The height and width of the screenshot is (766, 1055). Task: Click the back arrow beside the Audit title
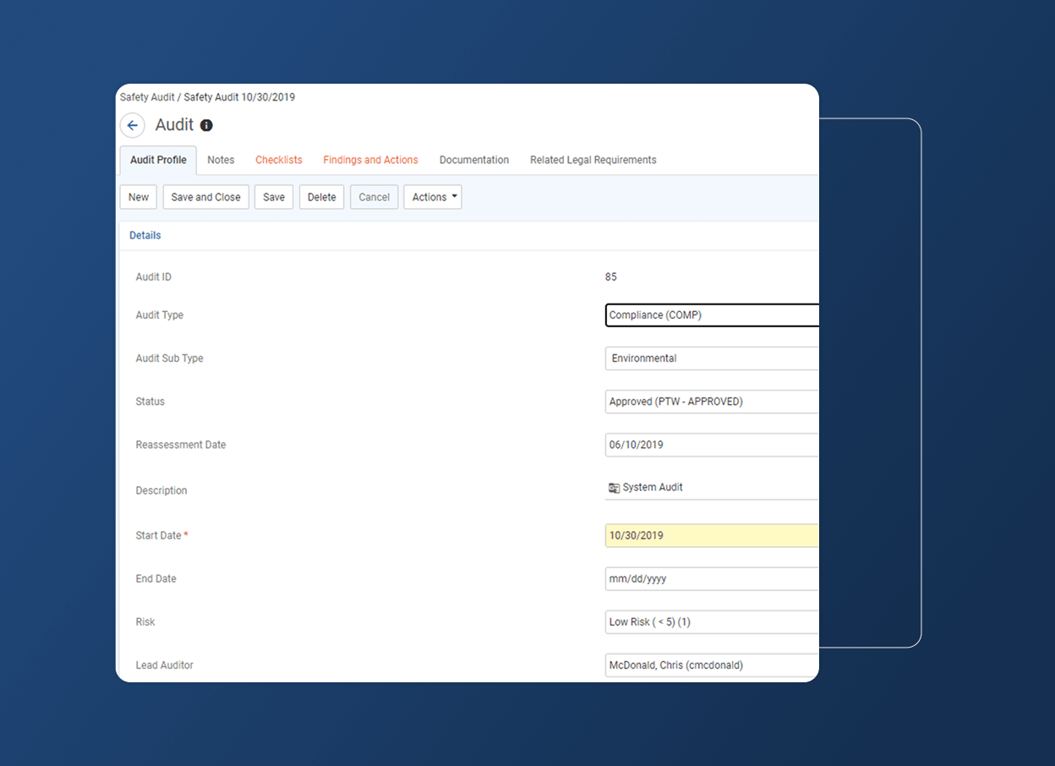coord(132,125)
